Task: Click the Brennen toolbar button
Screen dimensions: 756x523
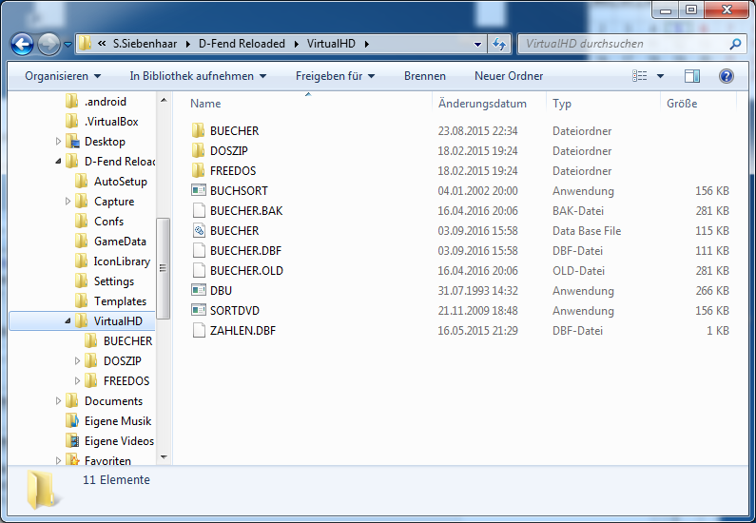Action: point(425,76)
